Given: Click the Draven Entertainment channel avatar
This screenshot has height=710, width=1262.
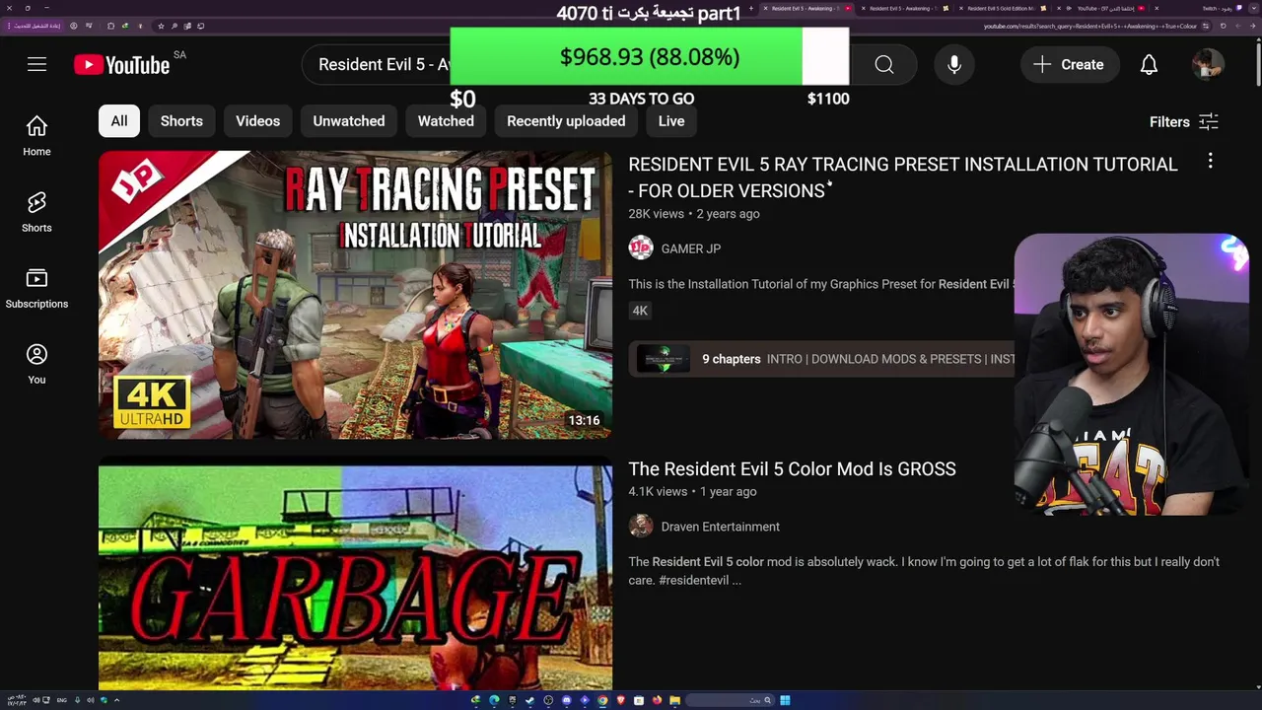Looking at the screenshot, I should click(641, 526).
